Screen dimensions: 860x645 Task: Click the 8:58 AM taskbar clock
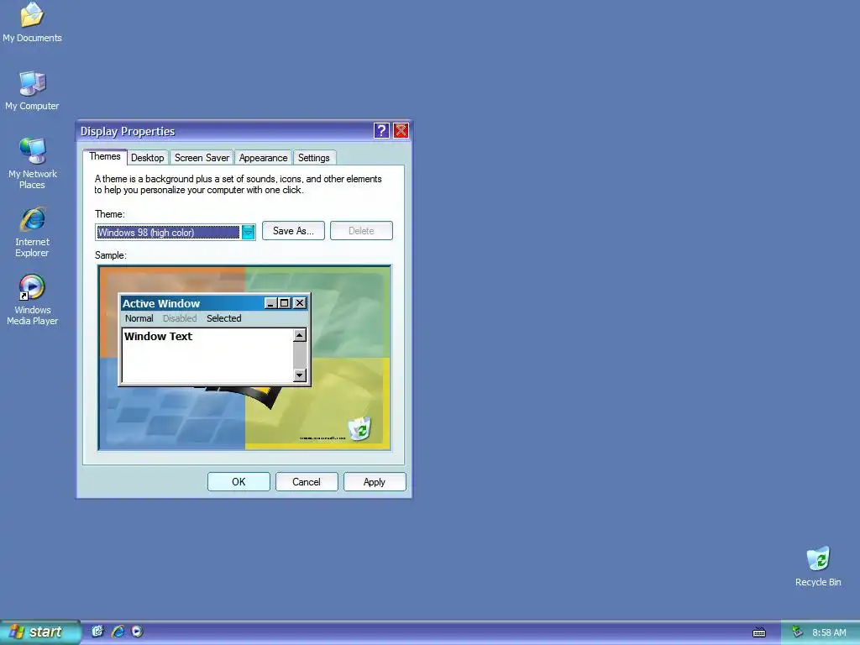pyautogui.click(x=829, y=632)
